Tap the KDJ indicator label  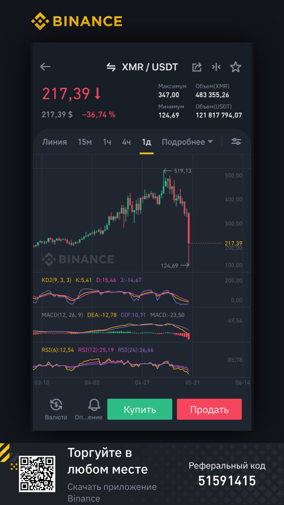click(56, 280)
